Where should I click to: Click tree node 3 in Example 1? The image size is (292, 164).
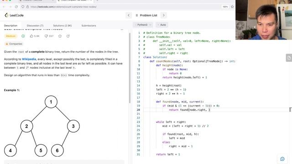[x=73, y=126]
